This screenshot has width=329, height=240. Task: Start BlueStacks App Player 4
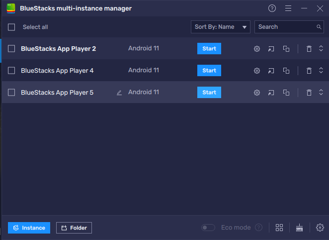(209, 70)
